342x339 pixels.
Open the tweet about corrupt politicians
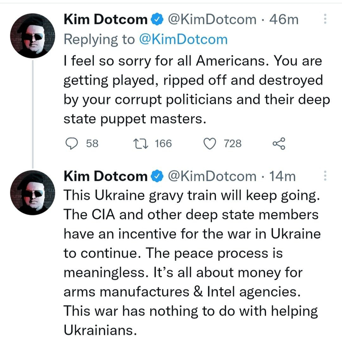coord(191,89)
